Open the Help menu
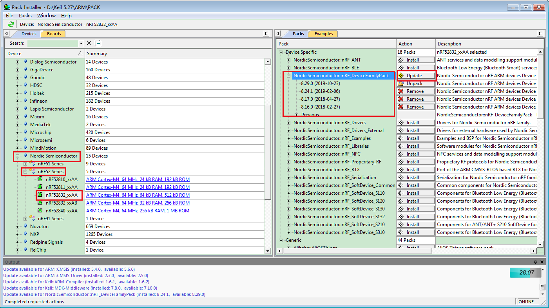The image size is (549, 308). [66, 16]
